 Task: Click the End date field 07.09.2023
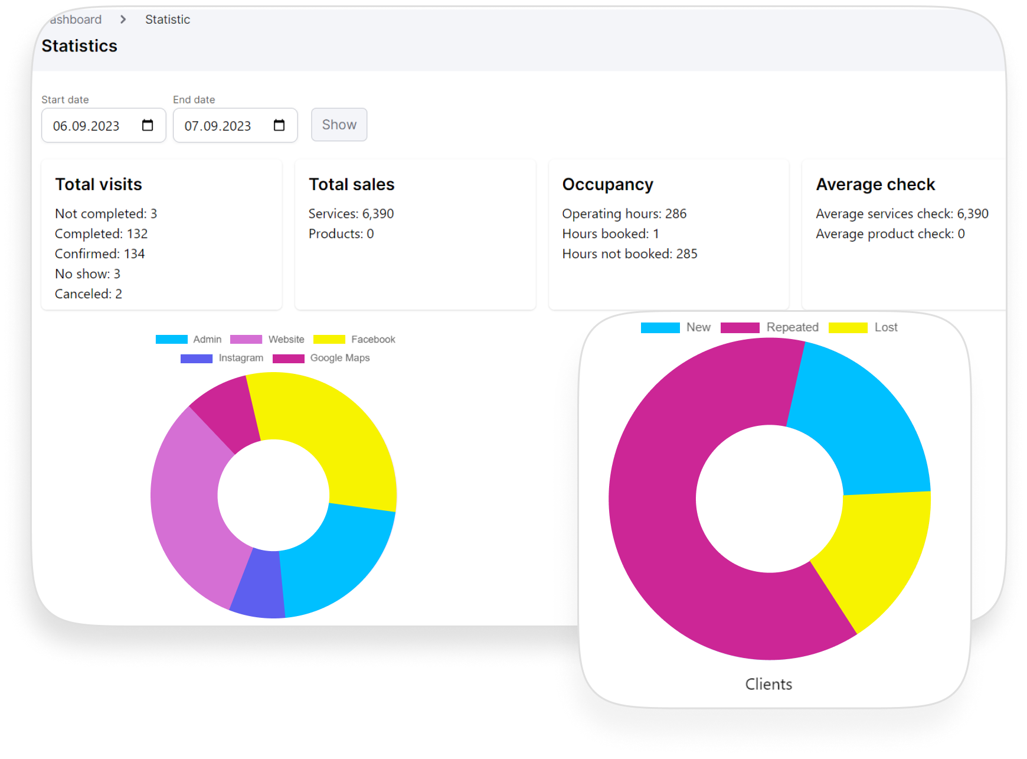tap(235, 125)
